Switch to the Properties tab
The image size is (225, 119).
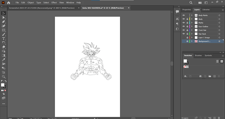click(187, 9)
